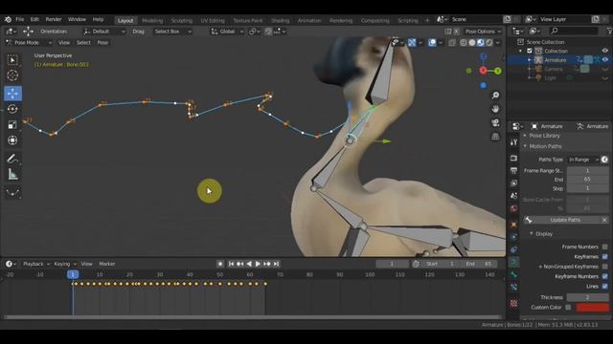Open the Pose Mode dropdown
613x344 pixels.
[29, 42]
